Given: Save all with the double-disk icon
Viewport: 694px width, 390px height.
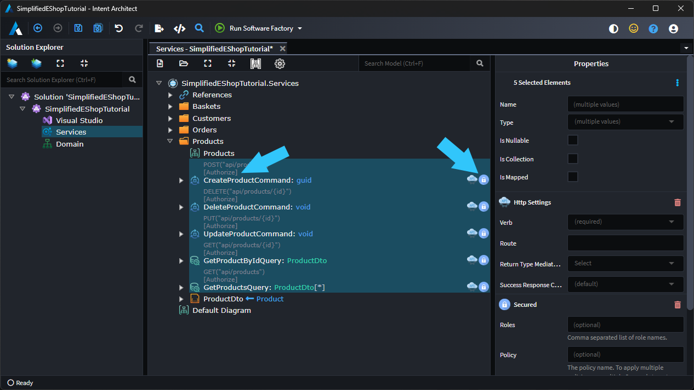Looking at the screenshot, I should 98,28.
